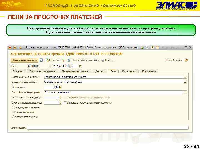Screen dimensions: 200x150
Task: Open the history icon next to favorites star
Action: pos(147,47)
